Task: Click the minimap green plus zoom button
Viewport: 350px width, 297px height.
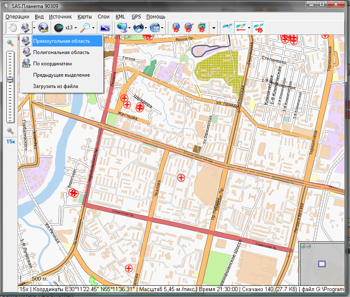Action: 303,246
